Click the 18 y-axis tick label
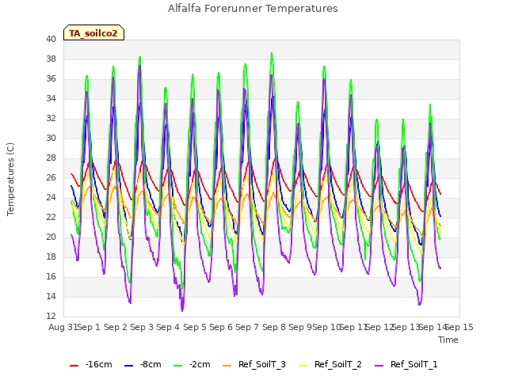 click(51, 256)
